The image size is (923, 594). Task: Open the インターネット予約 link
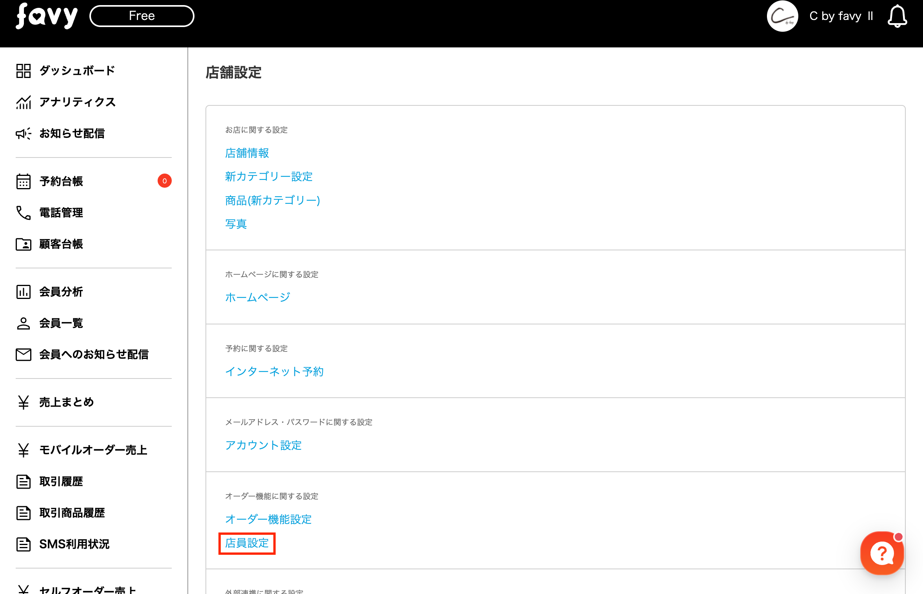click(274, 371)
